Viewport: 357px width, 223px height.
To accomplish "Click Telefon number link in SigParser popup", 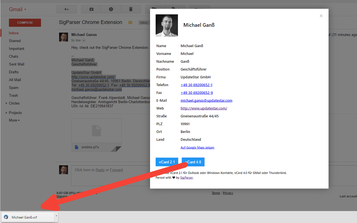I will 196,85.
